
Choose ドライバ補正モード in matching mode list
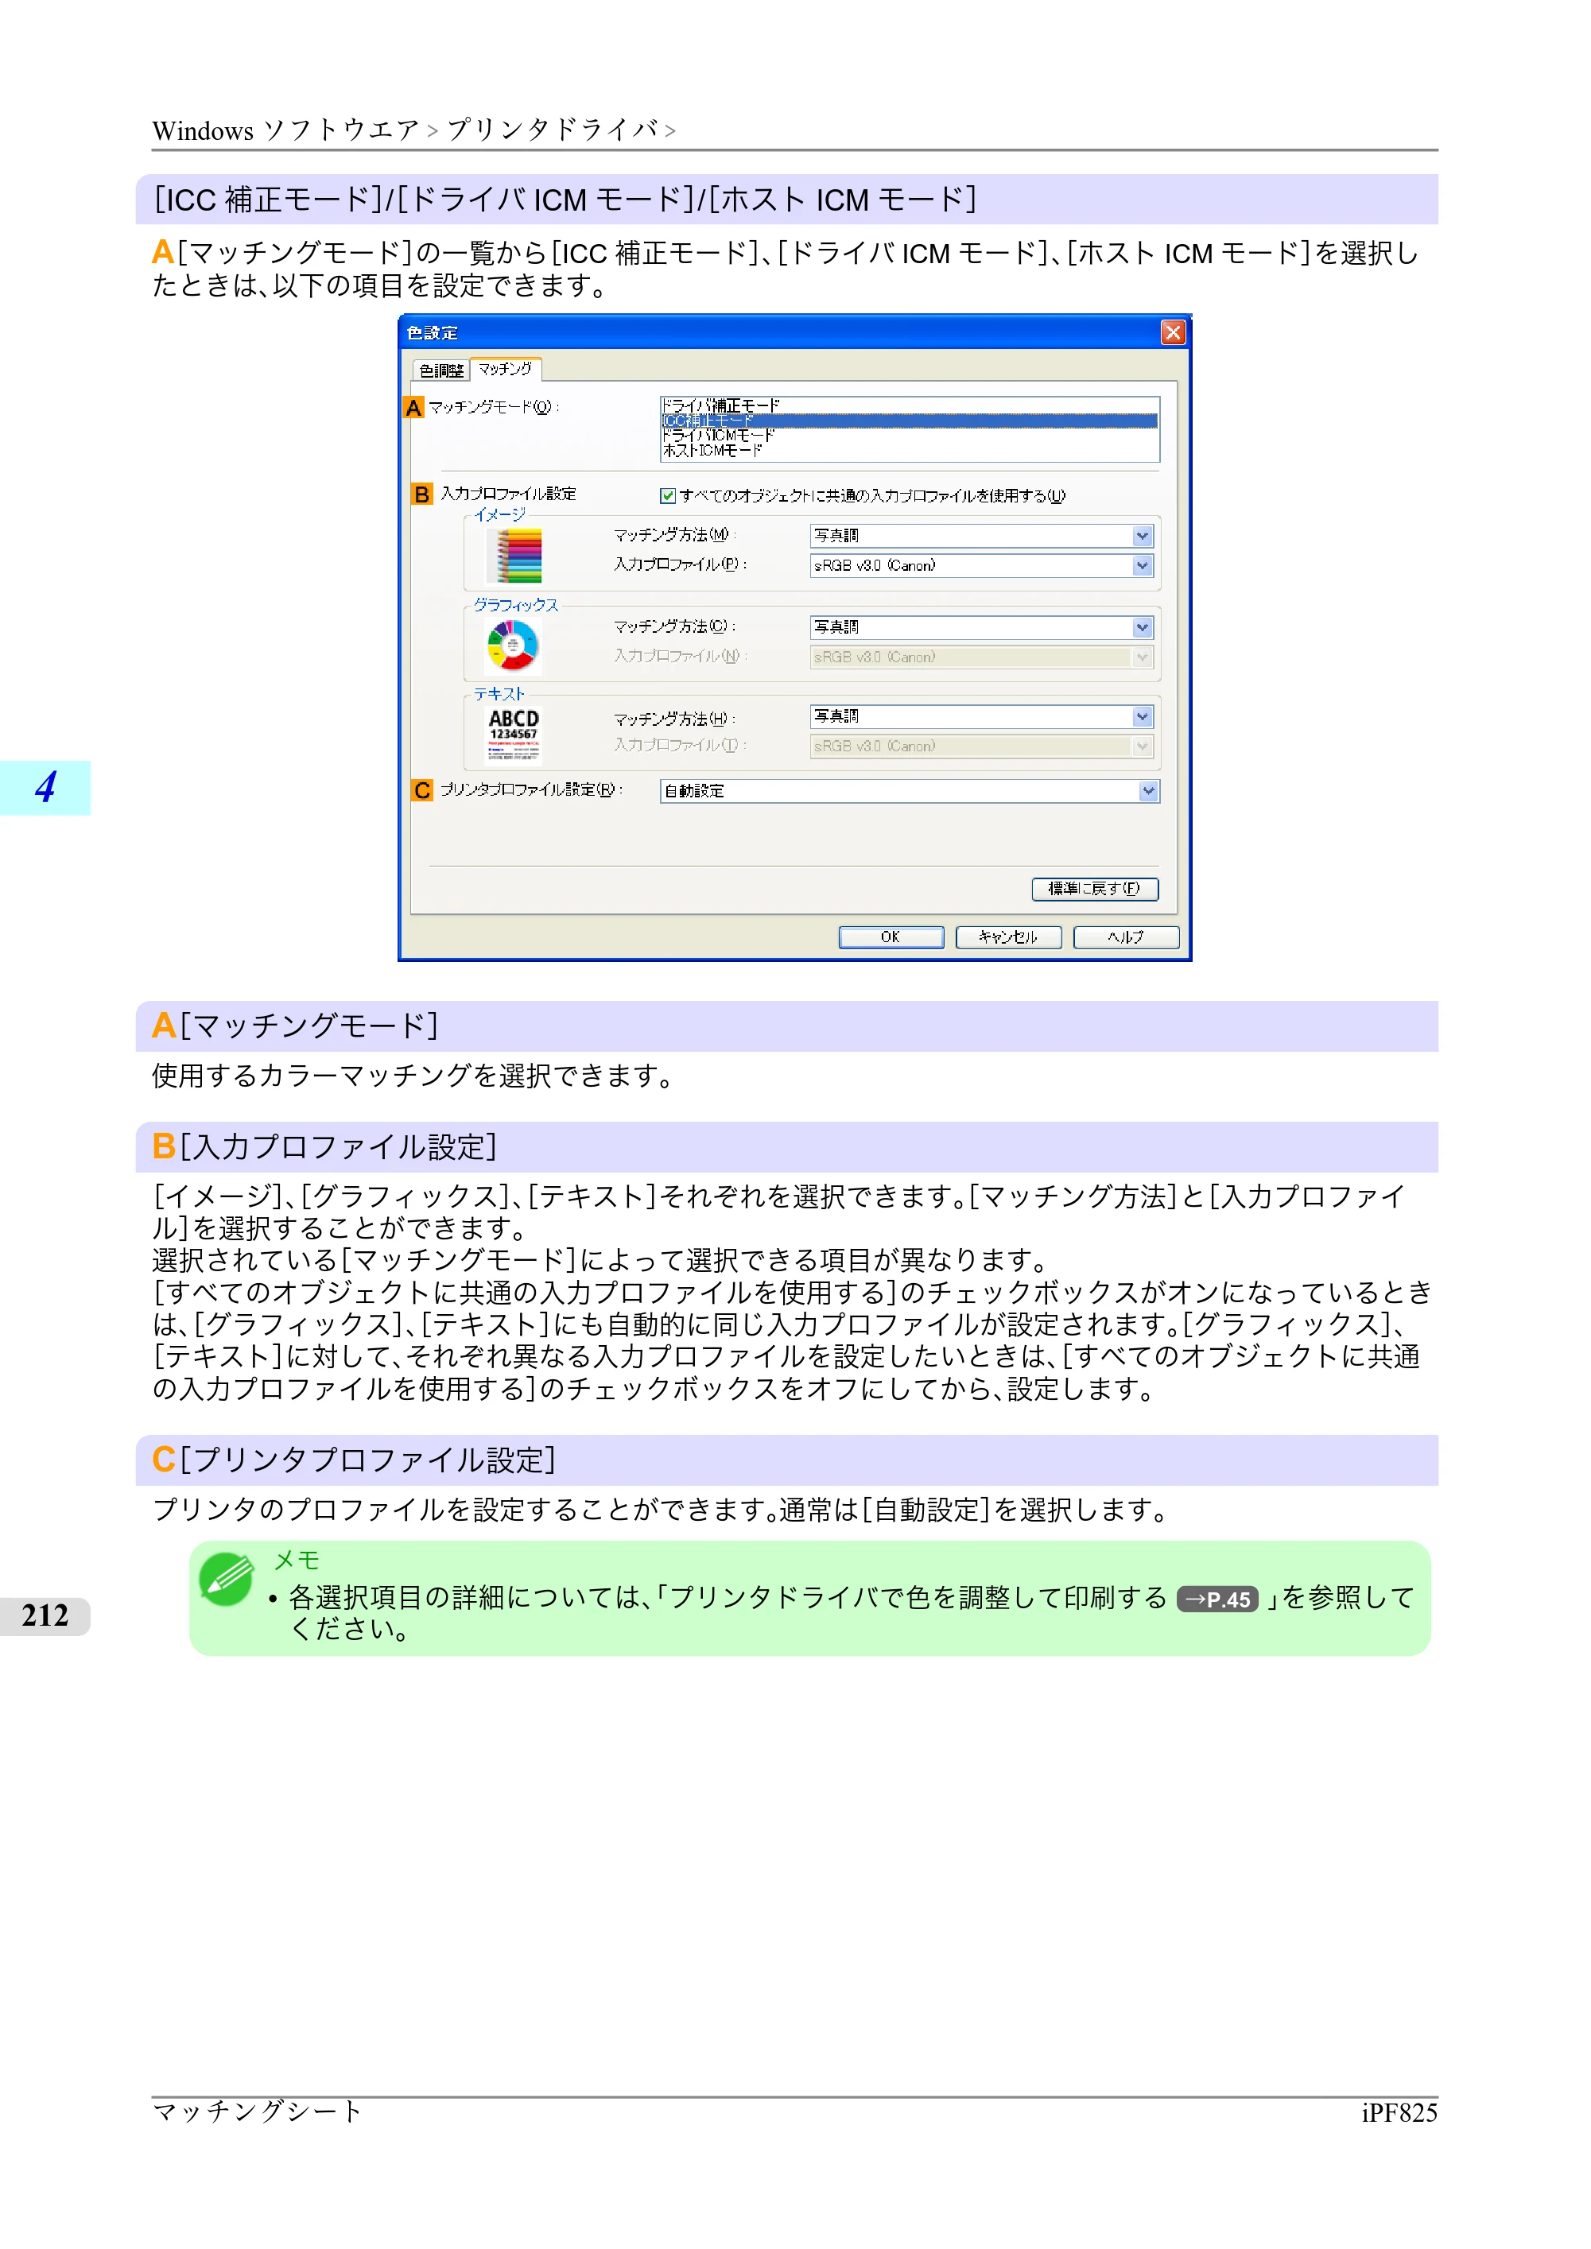(x=909, y=405)
